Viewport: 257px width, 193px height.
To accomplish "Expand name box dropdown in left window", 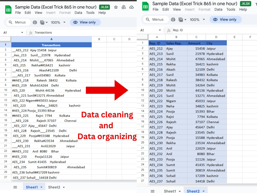I will tap(22, 32).
